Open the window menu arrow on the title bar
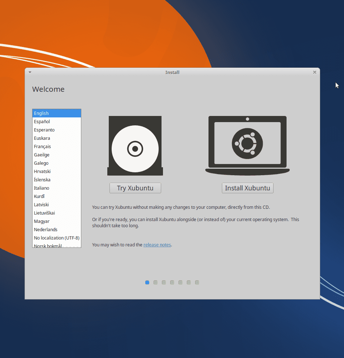Screen dimensions: 344x358 [x=30, y=72]
